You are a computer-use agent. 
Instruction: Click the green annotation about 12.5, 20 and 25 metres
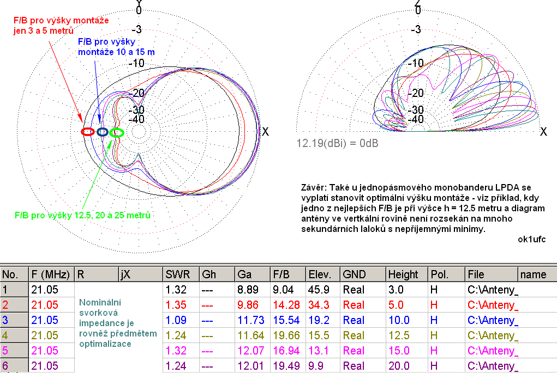tap(82, 215)
